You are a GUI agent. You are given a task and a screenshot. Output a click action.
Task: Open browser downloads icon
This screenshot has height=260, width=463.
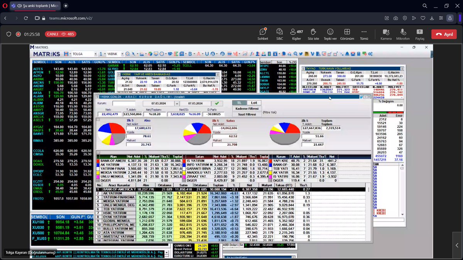click(x=432, y=18)
